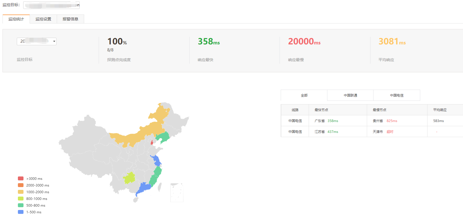Open the monitoring target date dropdown

[x=37, y=41]
